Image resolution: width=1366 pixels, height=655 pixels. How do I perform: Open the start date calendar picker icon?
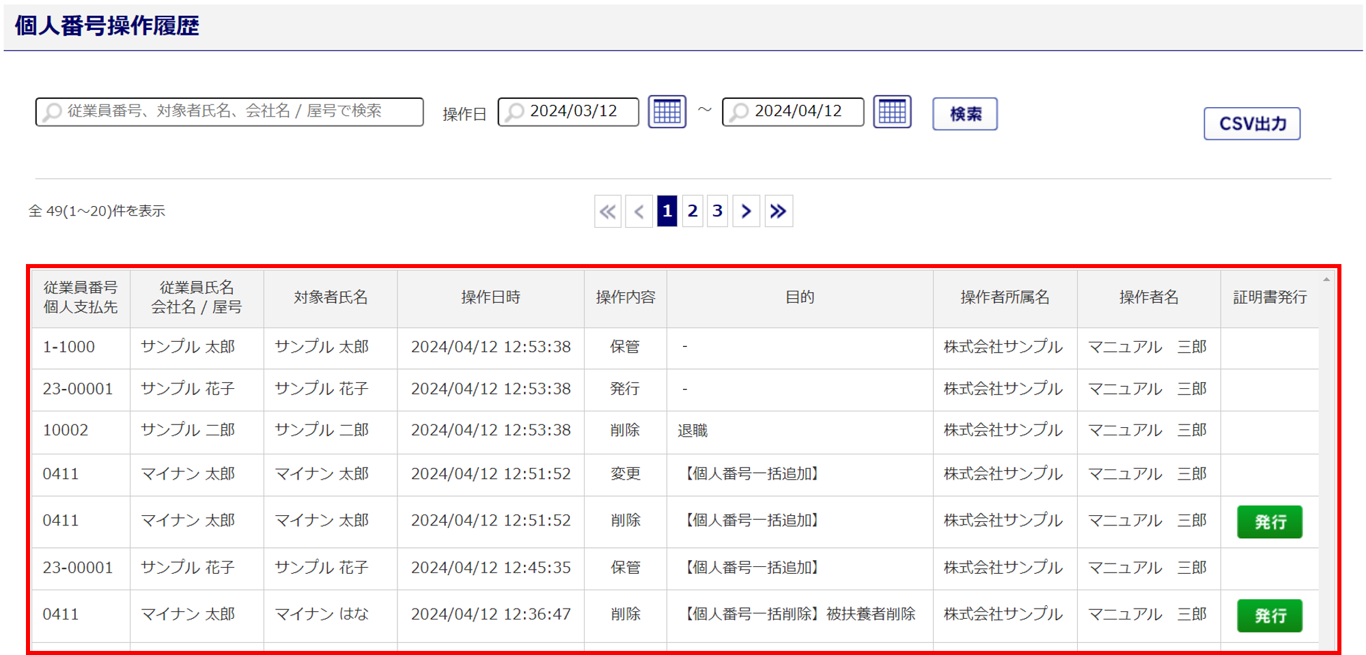click(667, 112)
